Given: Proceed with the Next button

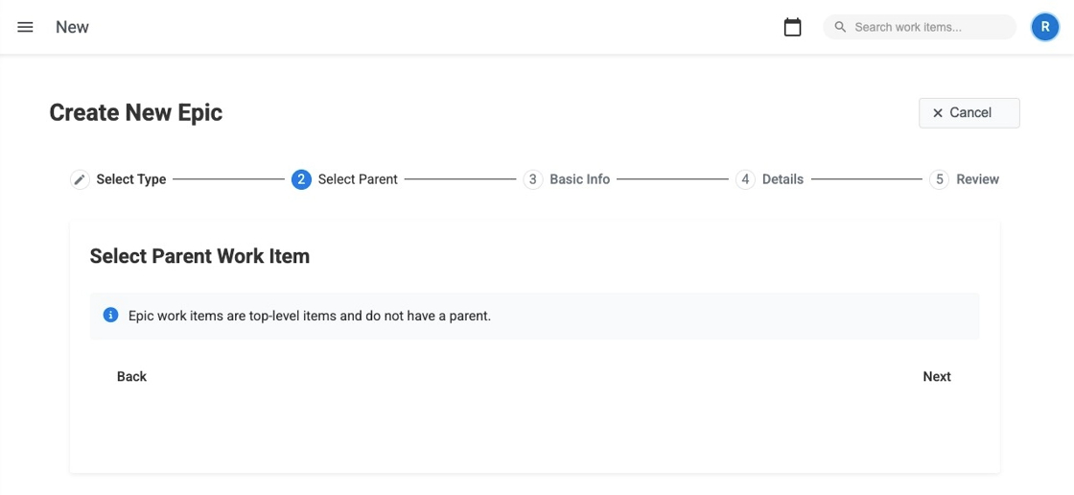Looking at the screenshot, I should [x=936, y=376].
